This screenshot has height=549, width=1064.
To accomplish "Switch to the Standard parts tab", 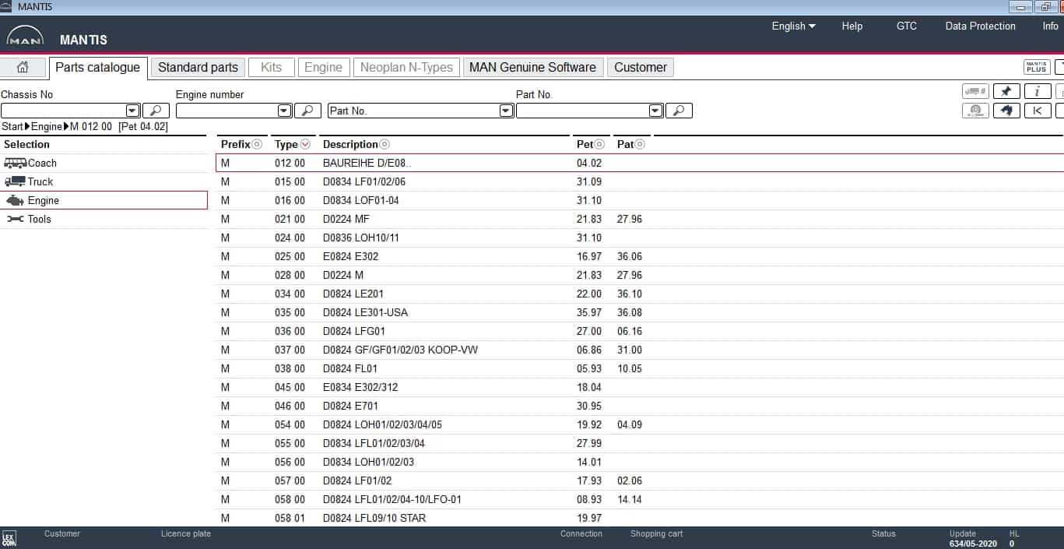I will (x=198, y=68).
